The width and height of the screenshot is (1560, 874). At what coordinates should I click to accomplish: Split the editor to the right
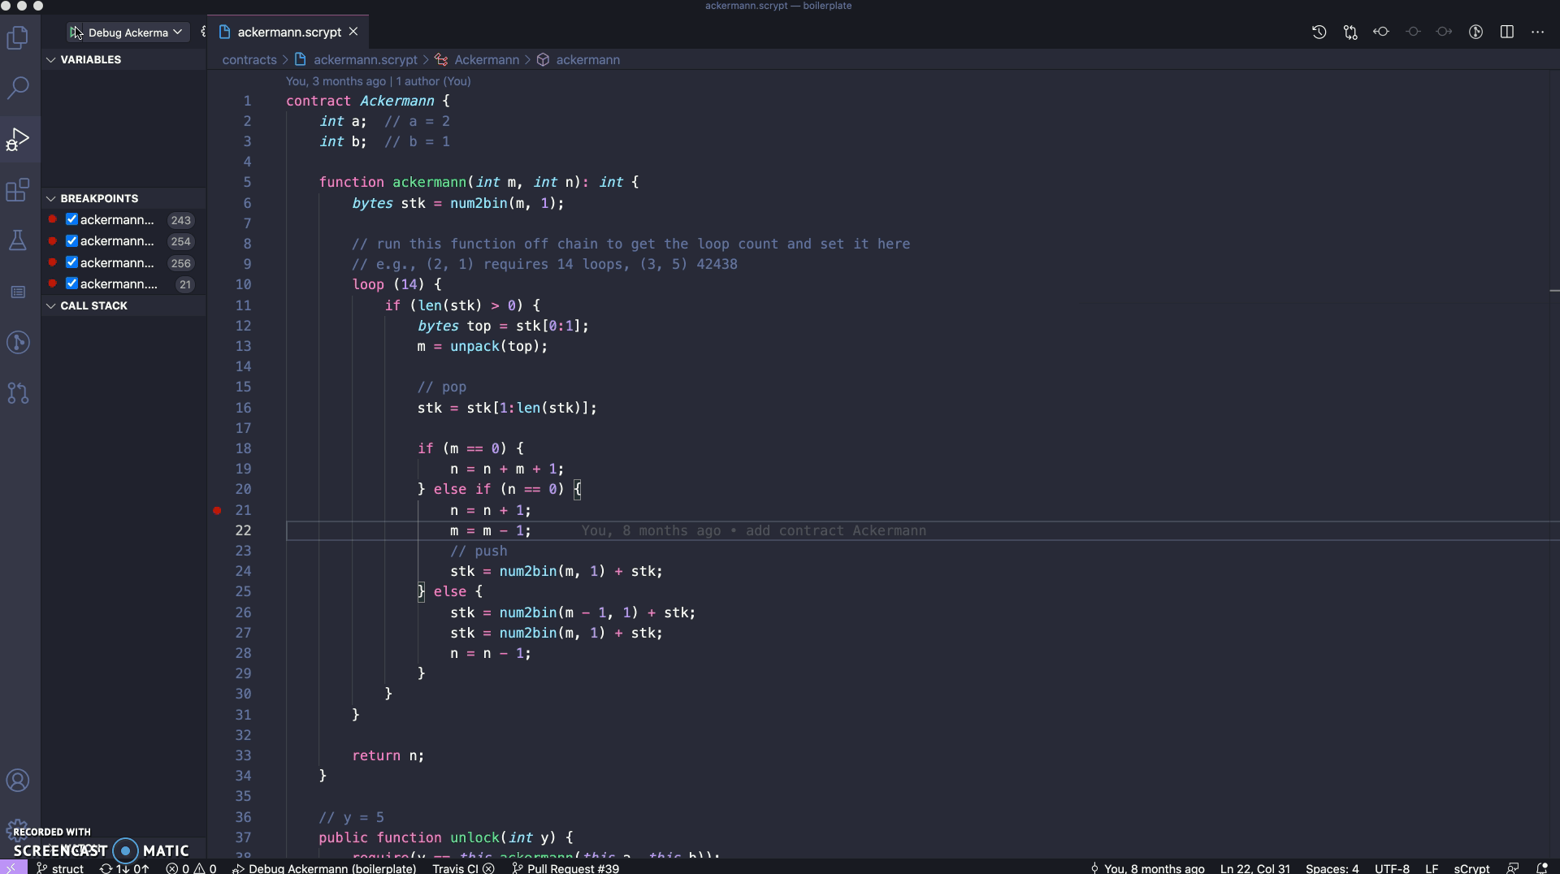(x=1506, y=32)
